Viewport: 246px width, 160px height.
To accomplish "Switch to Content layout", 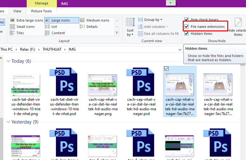I will [55, 33].
